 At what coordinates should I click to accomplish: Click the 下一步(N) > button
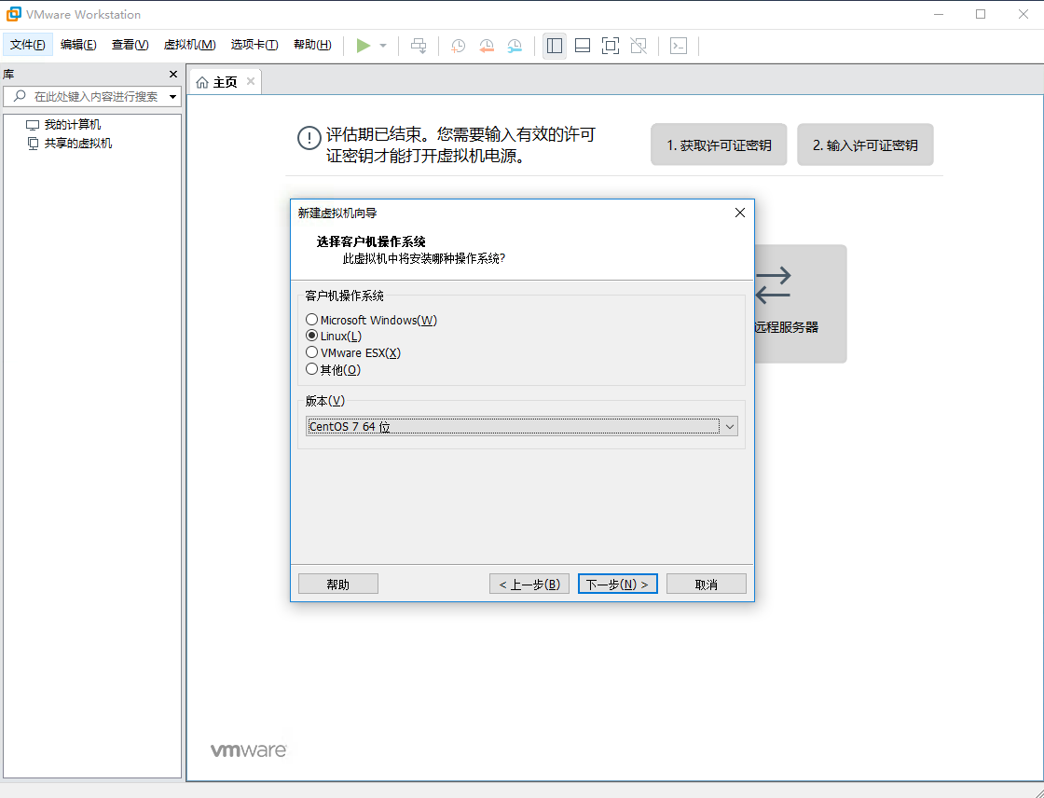[618, 585]
